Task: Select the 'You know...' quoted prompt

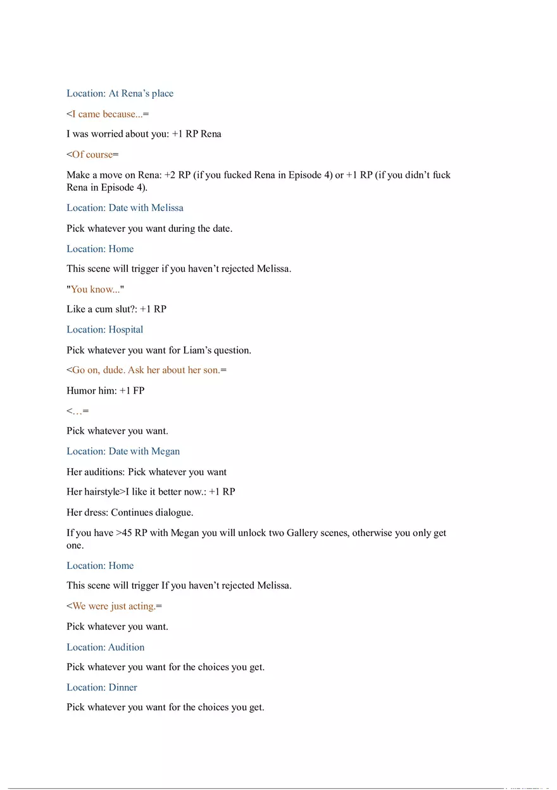Action: coord(95,290)
